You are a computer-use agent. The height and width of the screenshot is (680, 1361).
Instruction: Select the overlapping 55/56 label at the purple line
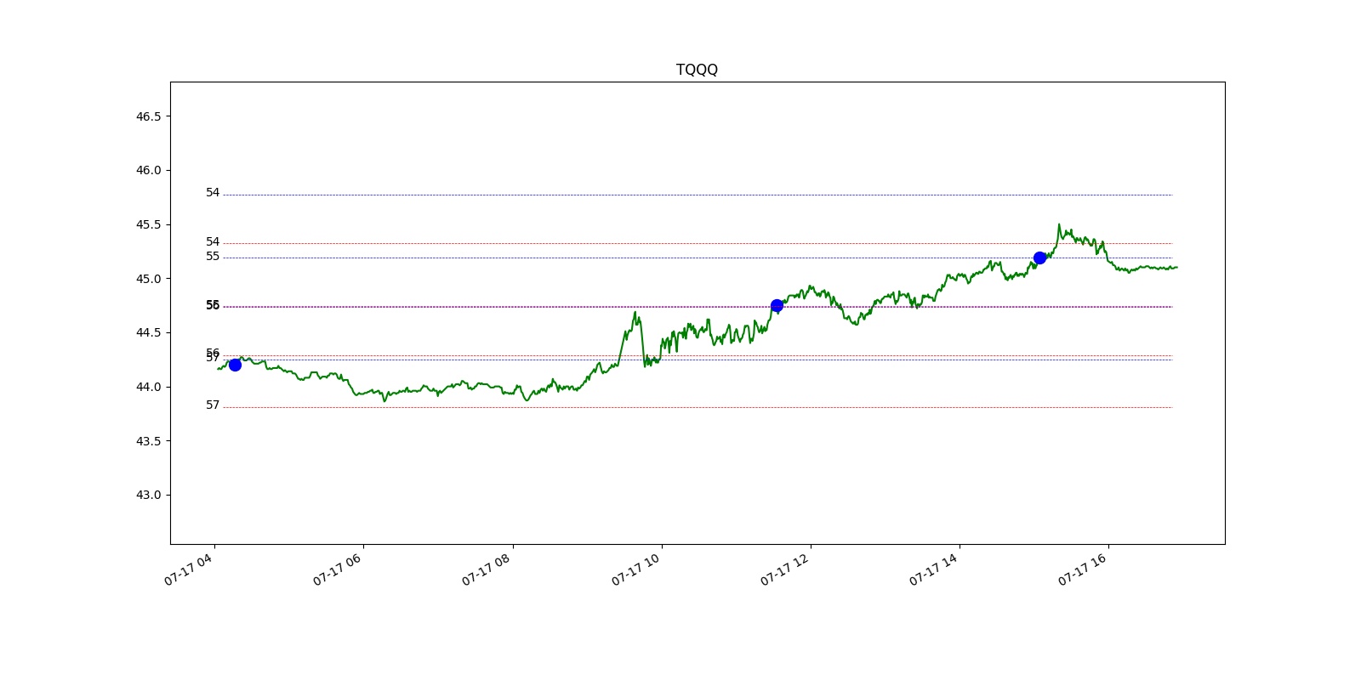click(213, 305)
